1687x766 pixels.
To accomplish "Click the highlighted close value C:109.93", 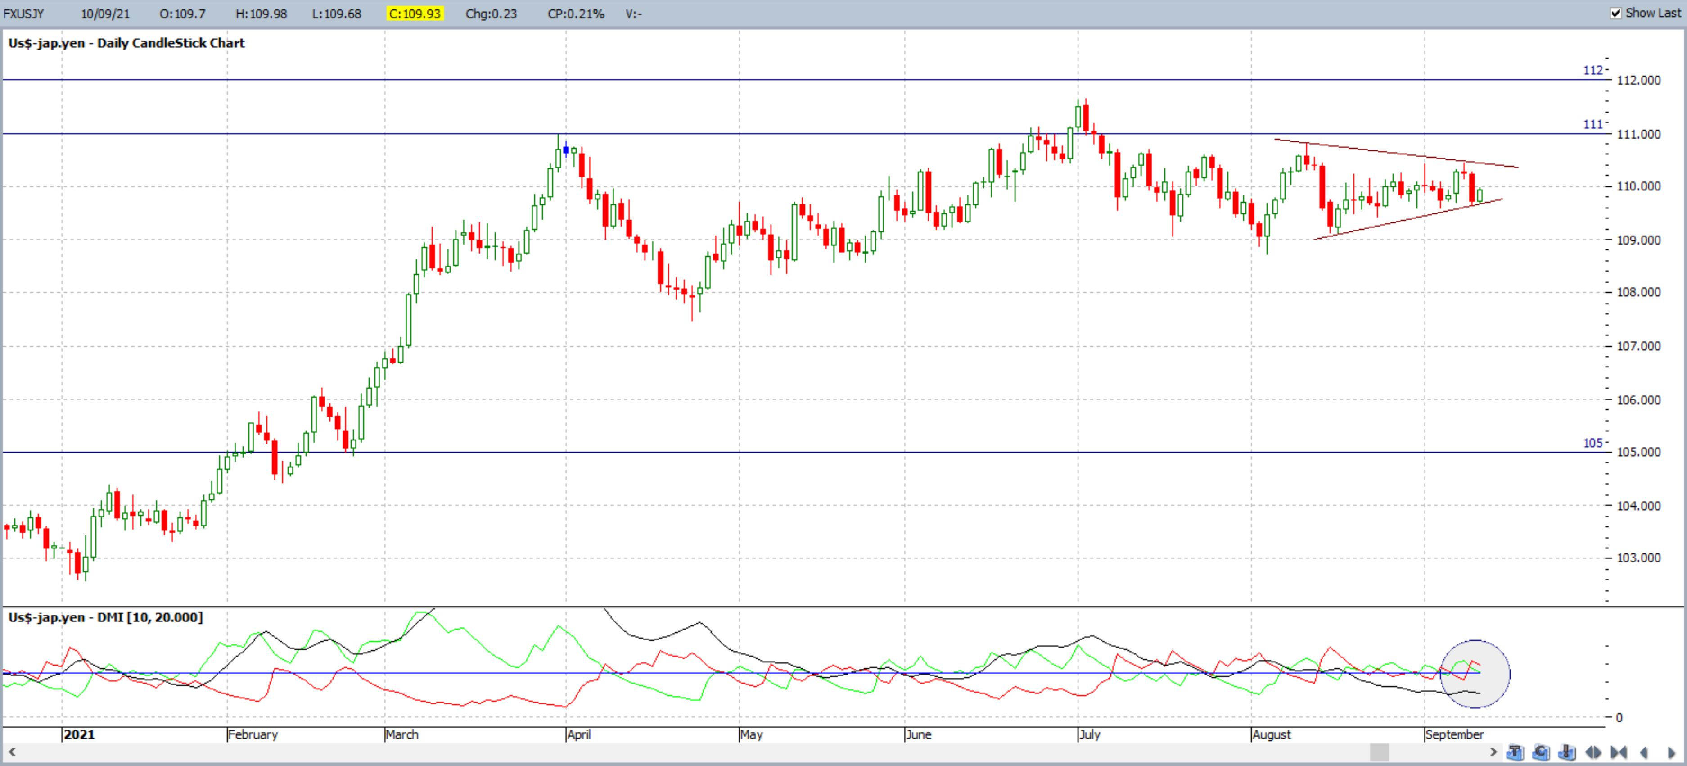I will click(415, 14).
